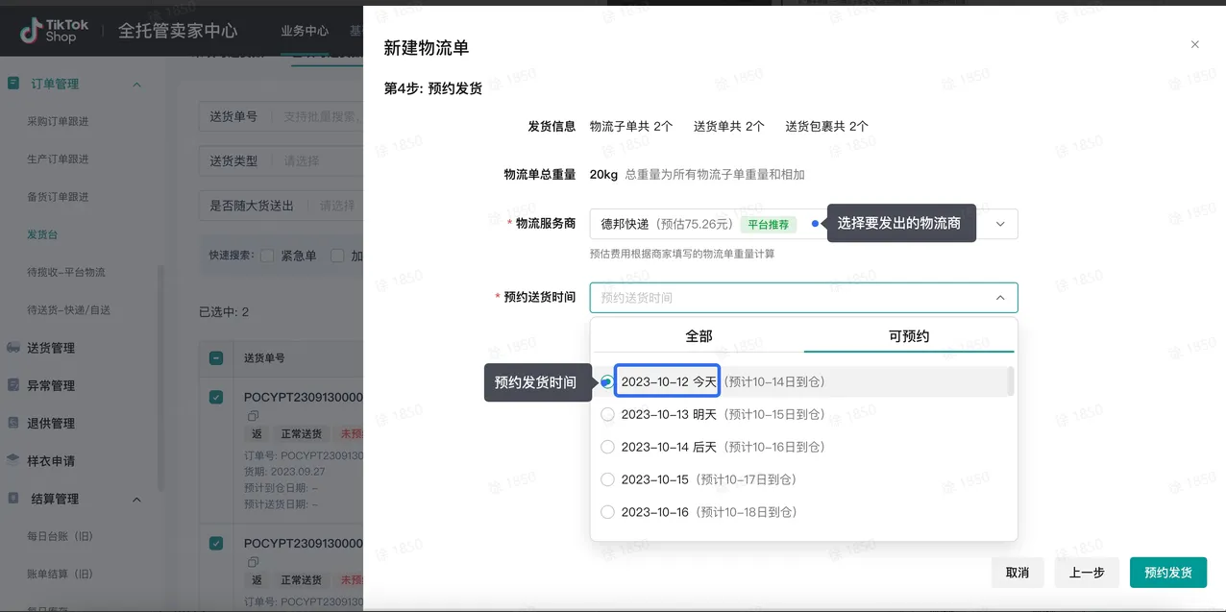This screenshot has height=612, width=1226.
Task: Click the 异常管理 sidebar icon
Action: [x=13, y=385]
